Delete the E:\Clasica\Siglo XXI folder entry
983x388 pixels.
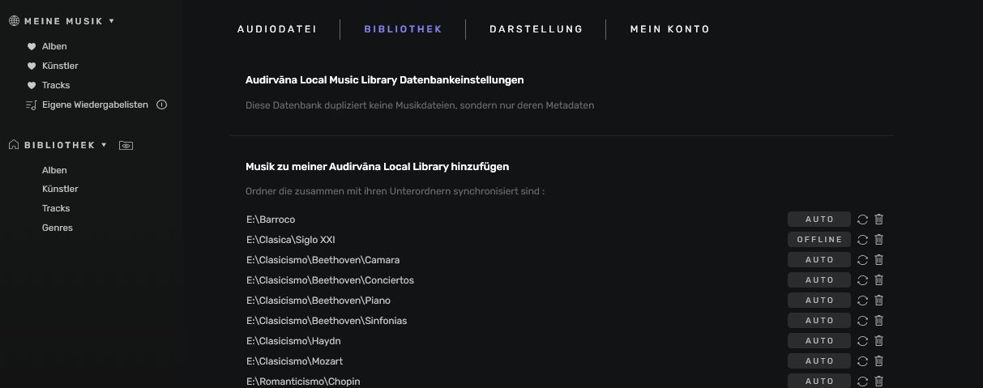pyautogui.click(x=878, y=240)
